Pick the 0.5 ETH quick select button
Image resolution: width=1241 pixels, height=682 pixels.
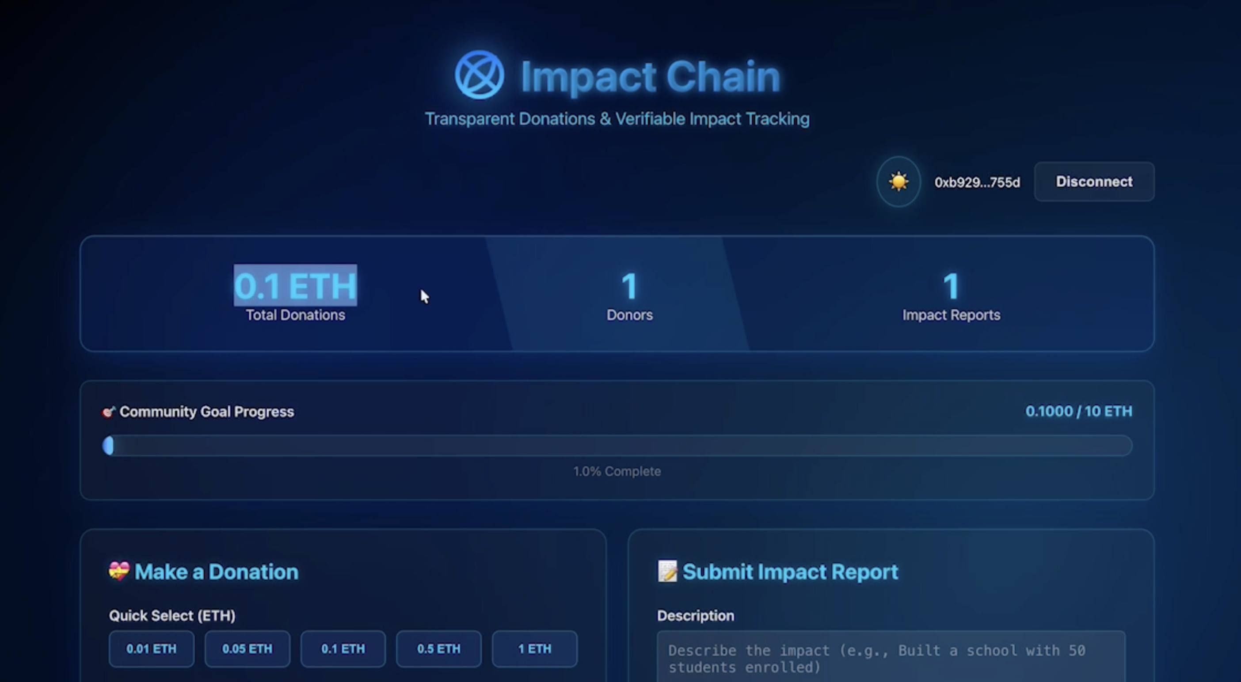(438, 649)
